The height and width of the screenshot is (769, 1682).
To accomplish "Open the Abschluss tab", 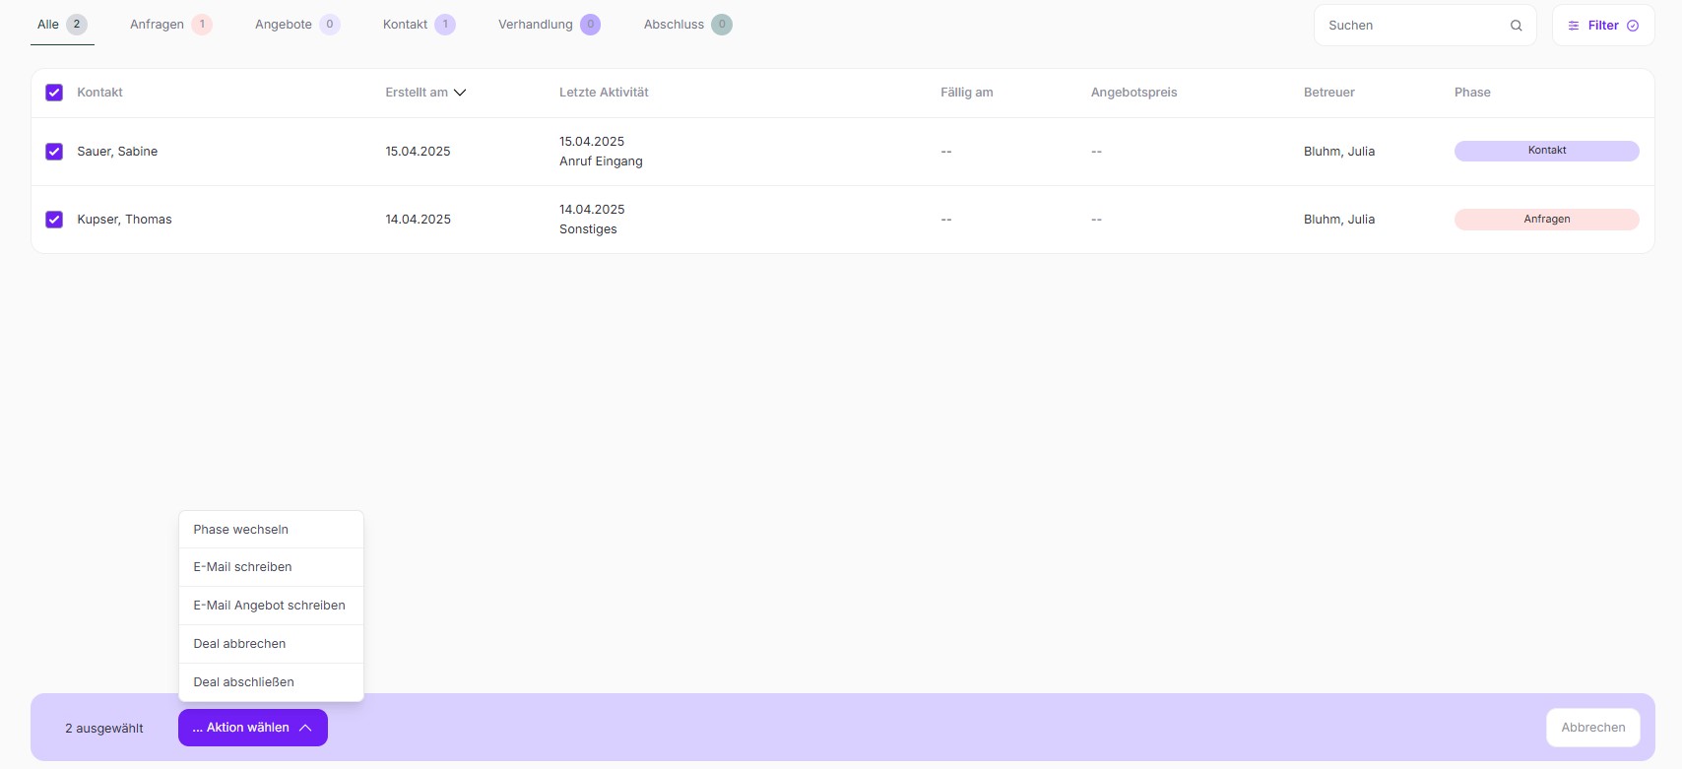I will [x=687, y=25].
